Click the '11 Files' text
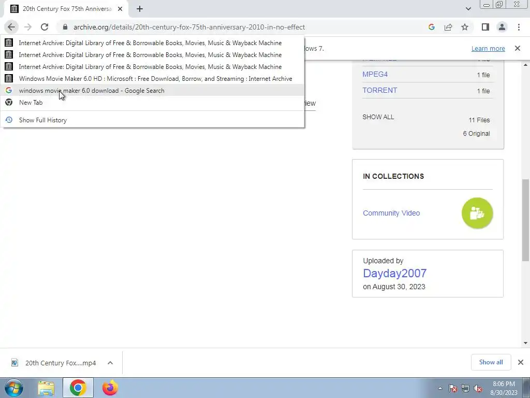 click(x=479, y=120)
